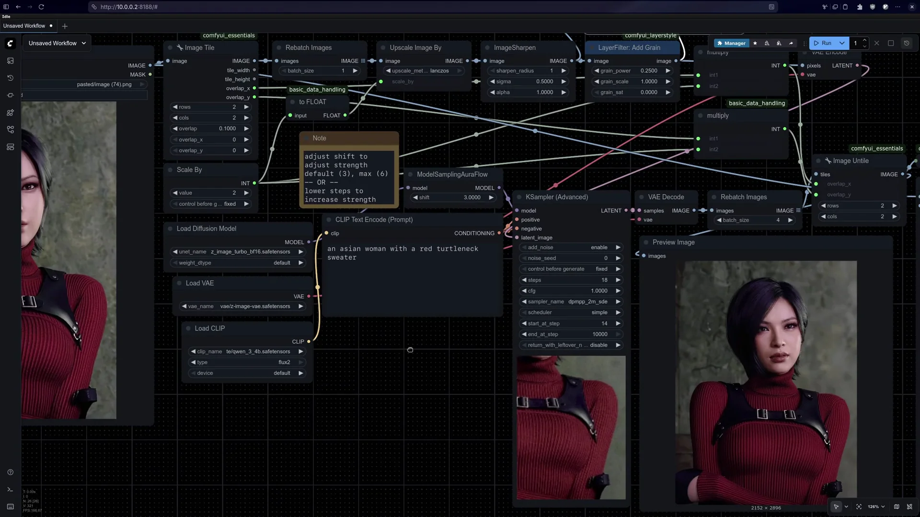Open a new workflow tab with plus
This screenshot has width=920, height=517.
click(65, 26)
